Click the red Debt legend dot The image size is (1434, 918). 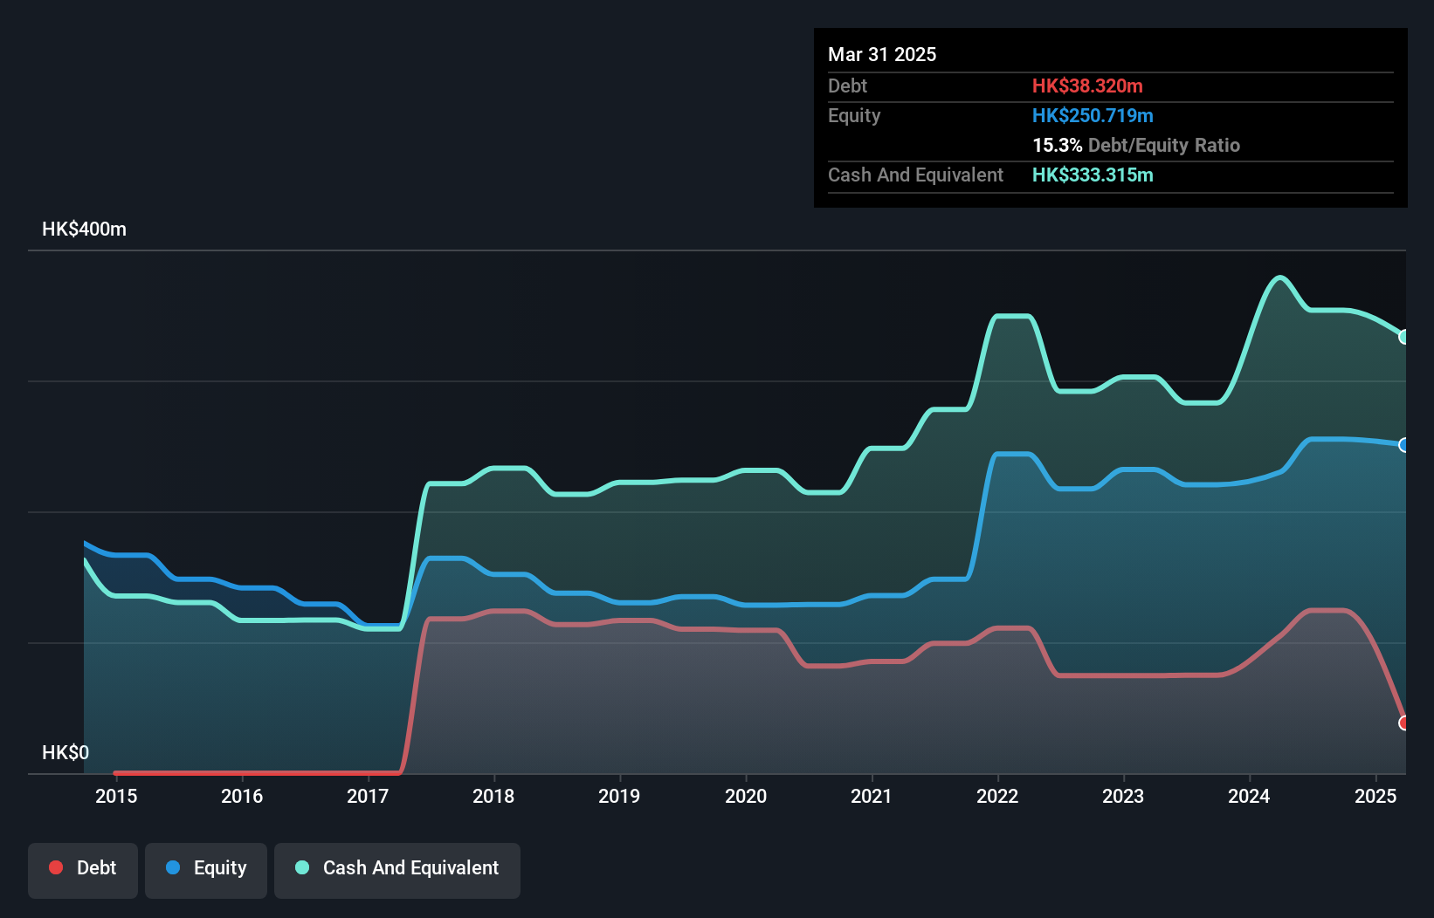point(56,867)
